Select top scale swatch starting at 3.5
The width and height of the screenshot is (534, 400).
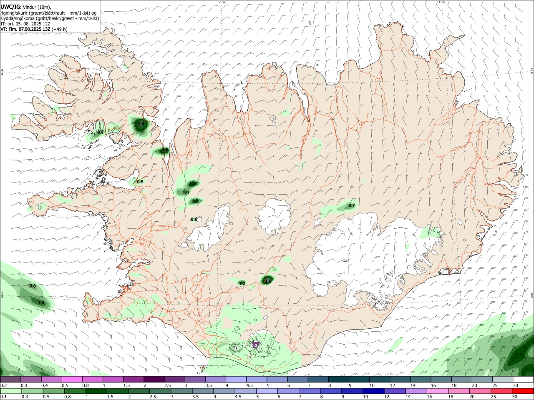pos(216,380)
